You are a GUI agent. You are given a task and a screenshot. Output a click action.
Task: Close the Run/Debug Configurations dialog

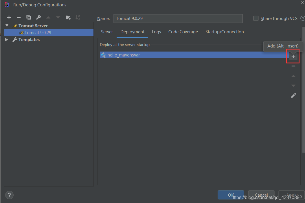pyautogui.click(x=302, y=3)
